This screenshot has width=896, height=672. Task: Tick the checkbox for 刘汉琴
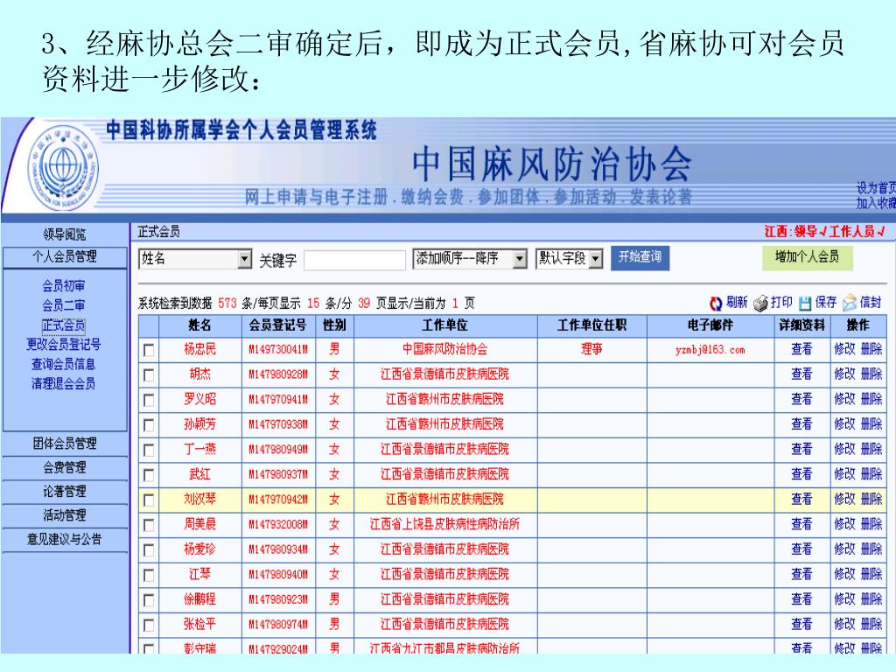click(x=149, y=500)
